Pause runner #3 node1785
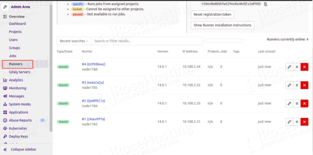Image resolution: width=313 pixels, height=155 pixels. [297, 85]
